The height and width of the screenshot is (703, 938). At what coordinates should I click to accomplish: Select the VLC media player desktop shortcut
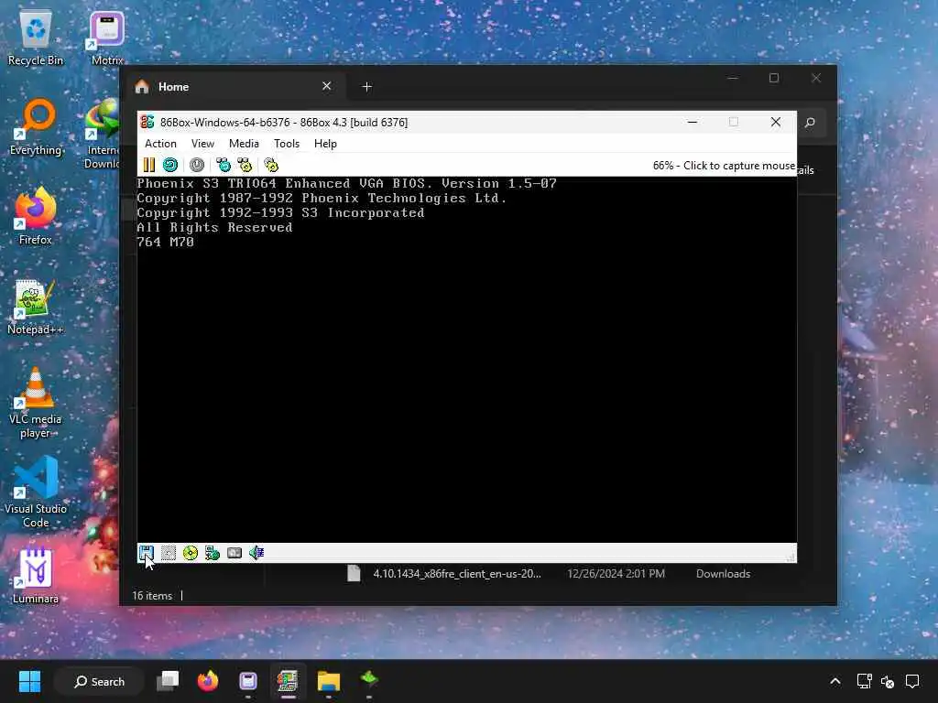click(x=36, y=403)
